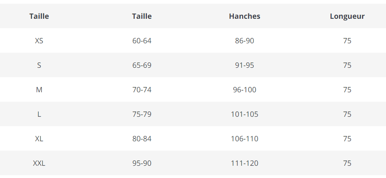
Task: Select the XXL size label
Action: click(39, 163)
